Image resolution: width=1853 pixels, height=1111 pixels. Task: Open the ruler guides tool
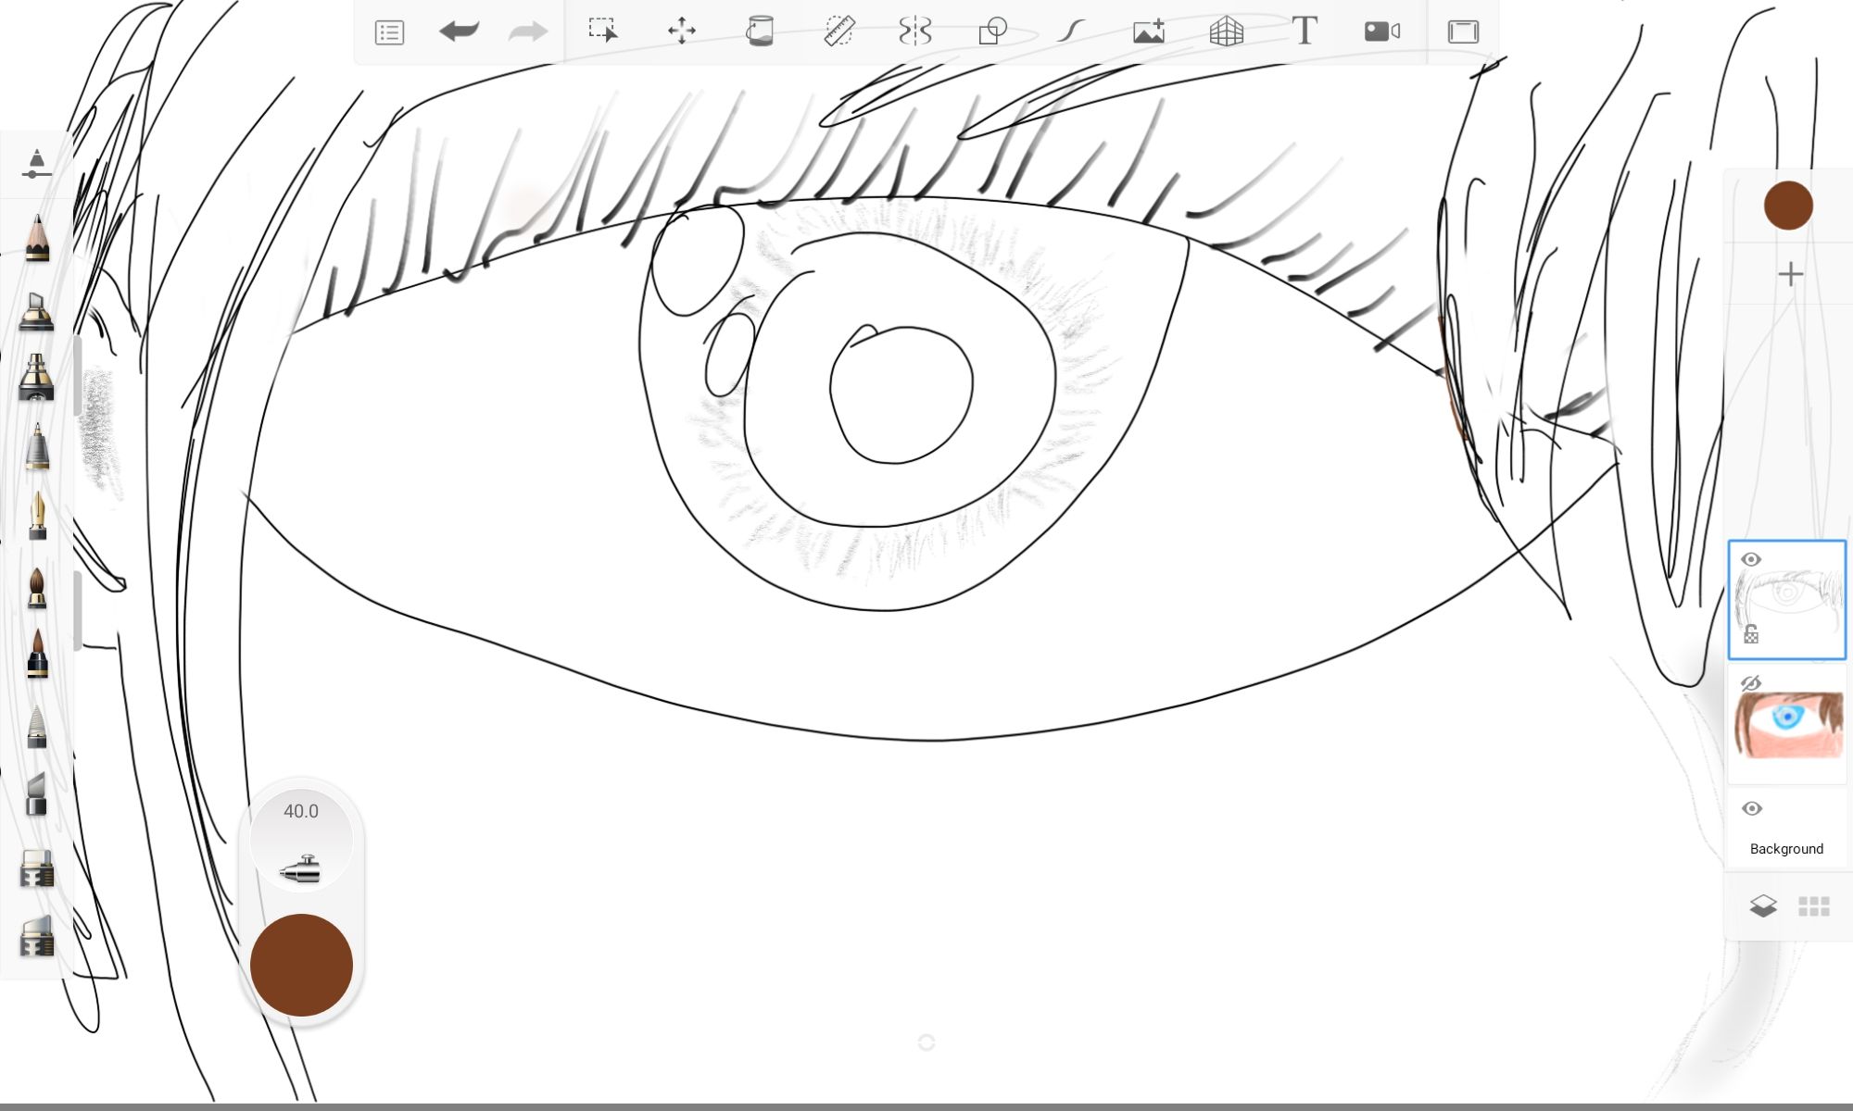[839, 31]
